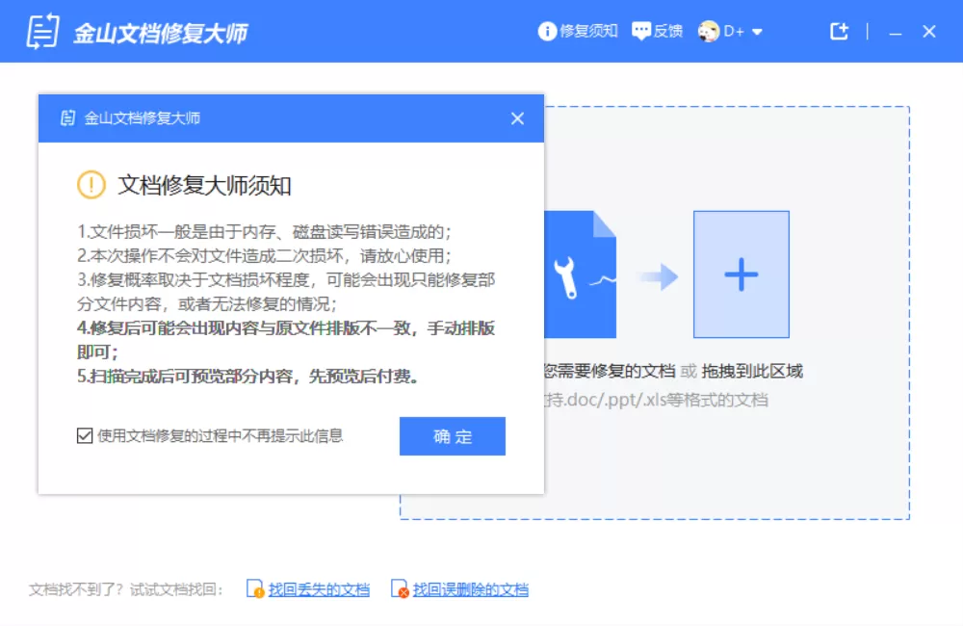This screenshot has width=963, height=626.
Task: Click the line 5.扫描完成后可预览部分内容
Action: [248, 376]
